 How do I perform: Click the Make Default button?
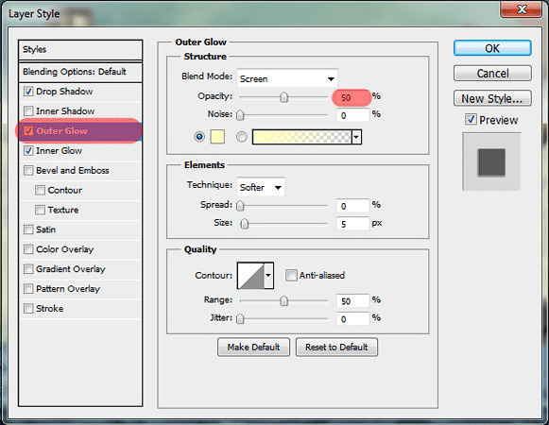253,348
